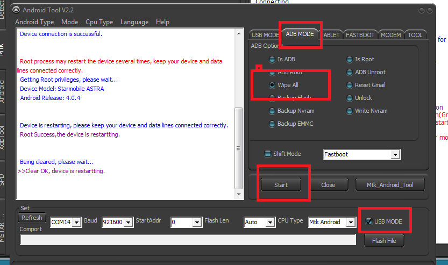Toggle the USB MODE checkbox
Image resolution: width=448 pixels, height=265 pixels.
tap(368, 221)
